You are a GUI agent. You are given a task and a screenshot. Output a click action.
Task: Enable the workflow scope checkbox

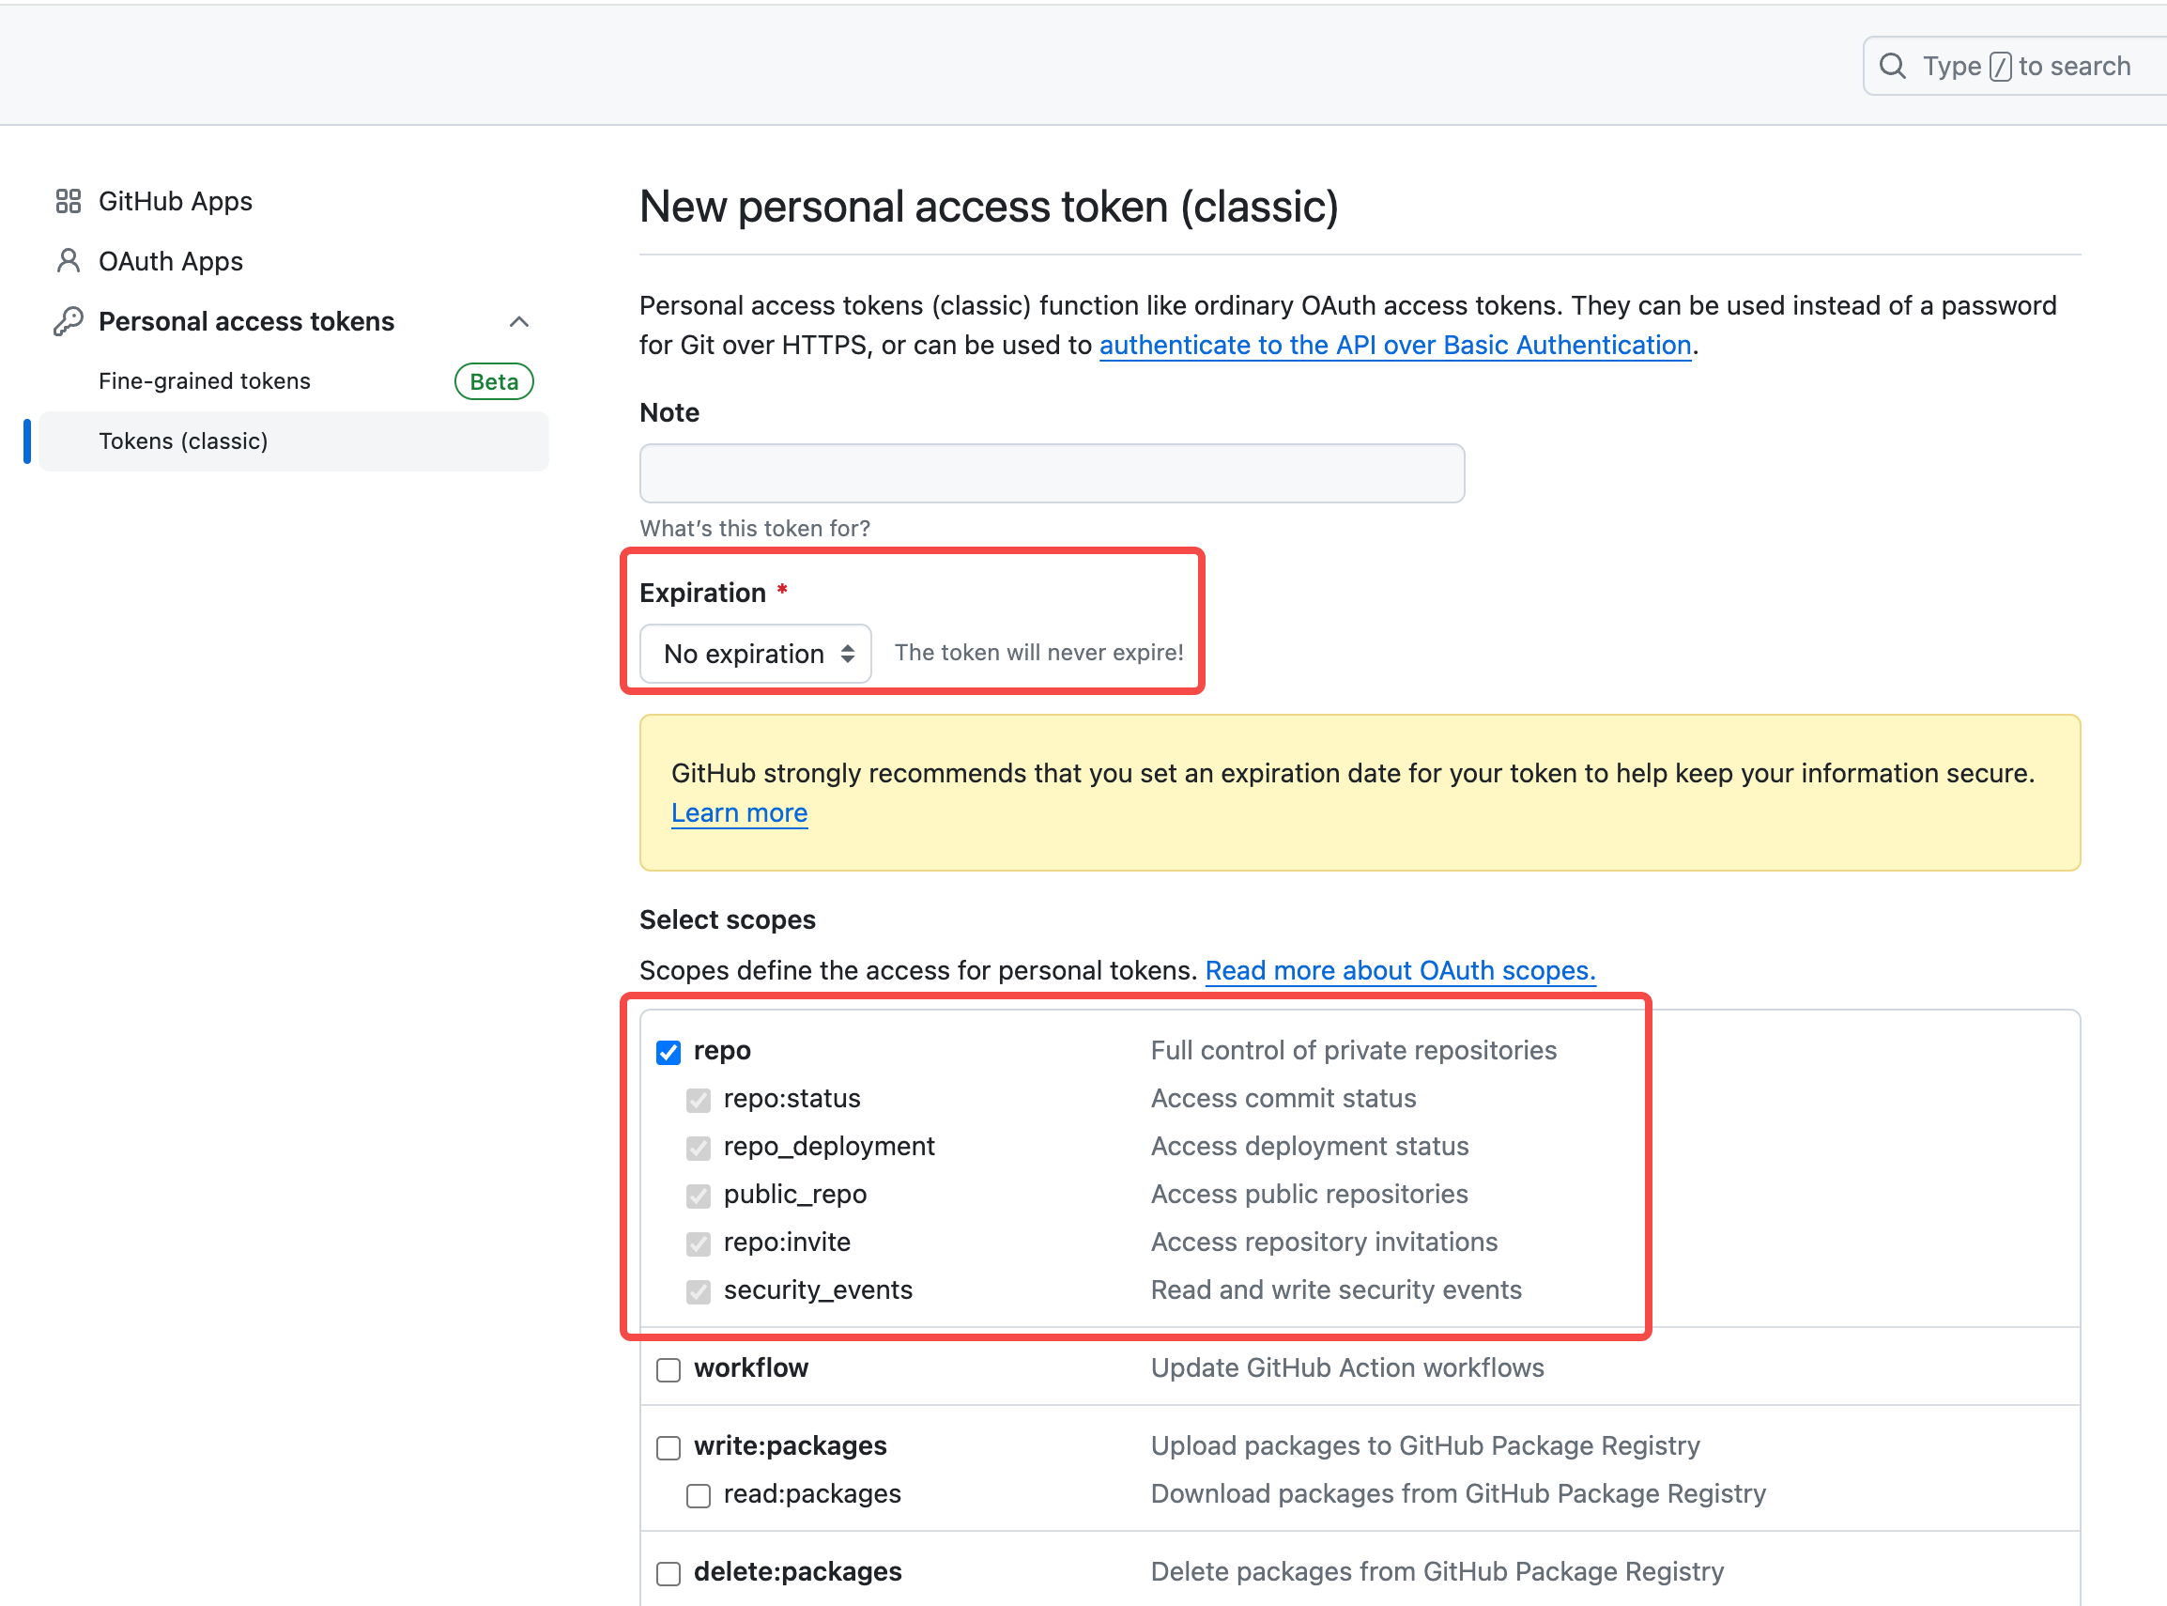669,1369
